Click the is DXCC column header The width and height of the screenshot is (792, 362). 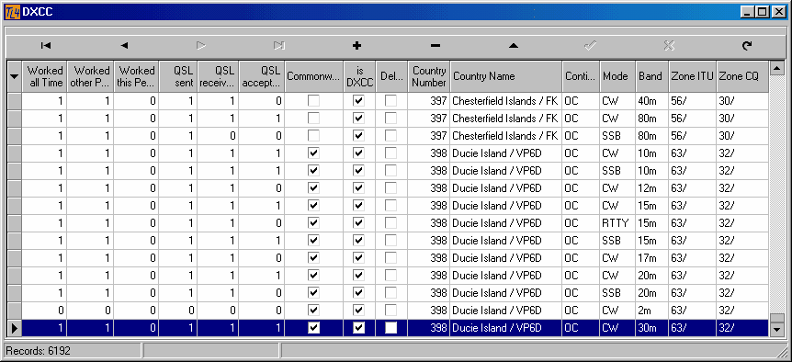(x=359, y=76)
